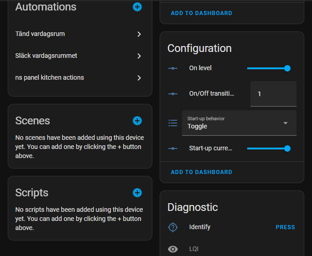Viewport: 312px width, 256px height.
Task: Click the On level slider icon
Action: [173, 68]
